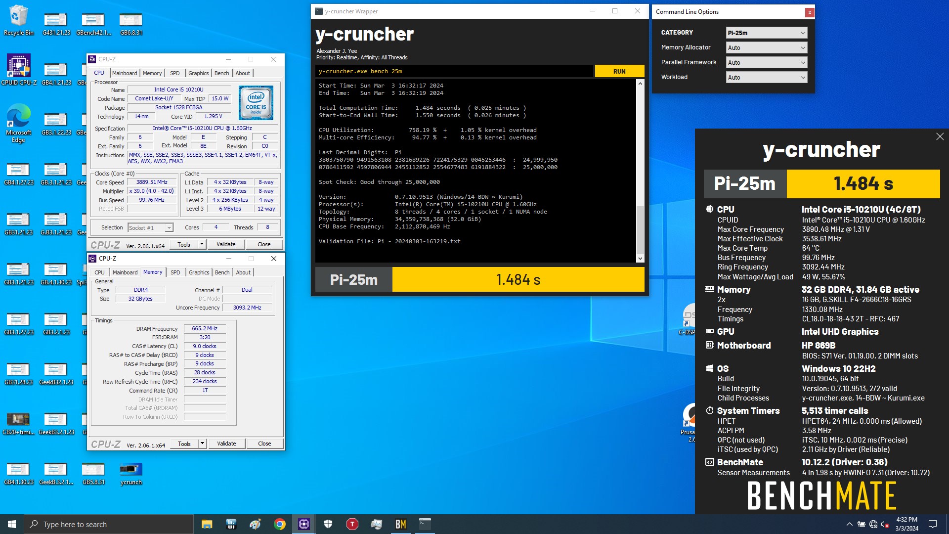The image size is (949, 534).
Task: Close the Command Line Options window
Action: 810,12
